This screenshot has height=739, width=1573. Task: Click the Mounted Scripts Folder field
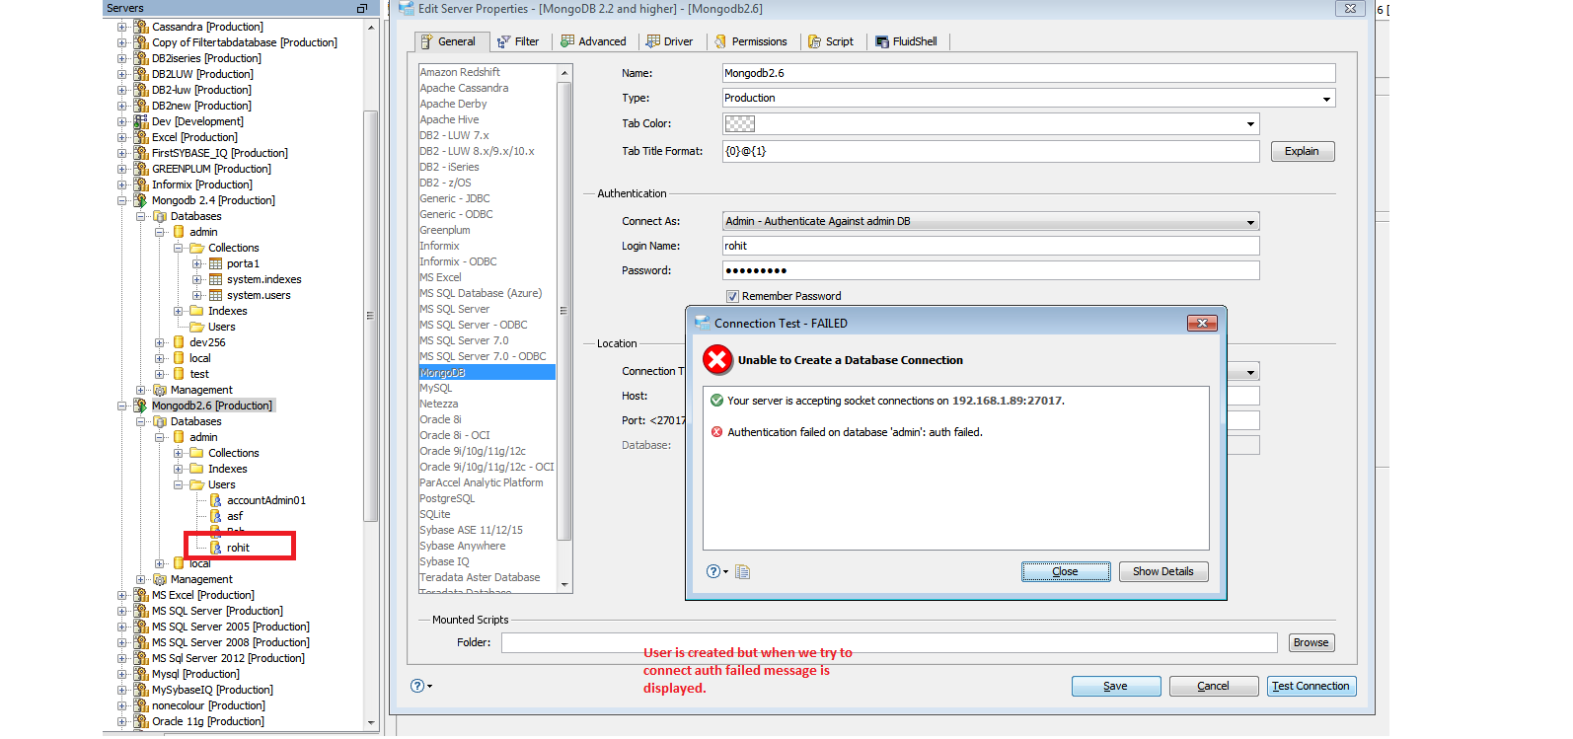[x=889, y=642]
